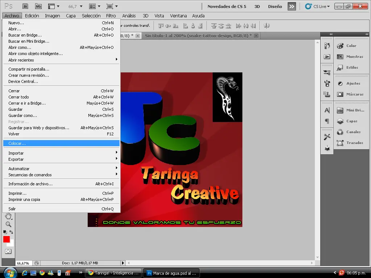This screenshot has width=371, height=278.
Task: Open the Capas layers panel
Action: pos(351,121)
